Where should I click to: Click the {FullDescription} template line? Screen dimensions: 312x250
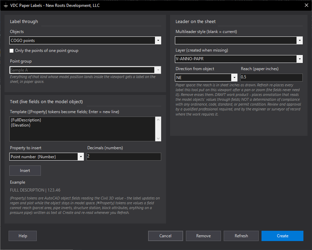tap(26, 120)
